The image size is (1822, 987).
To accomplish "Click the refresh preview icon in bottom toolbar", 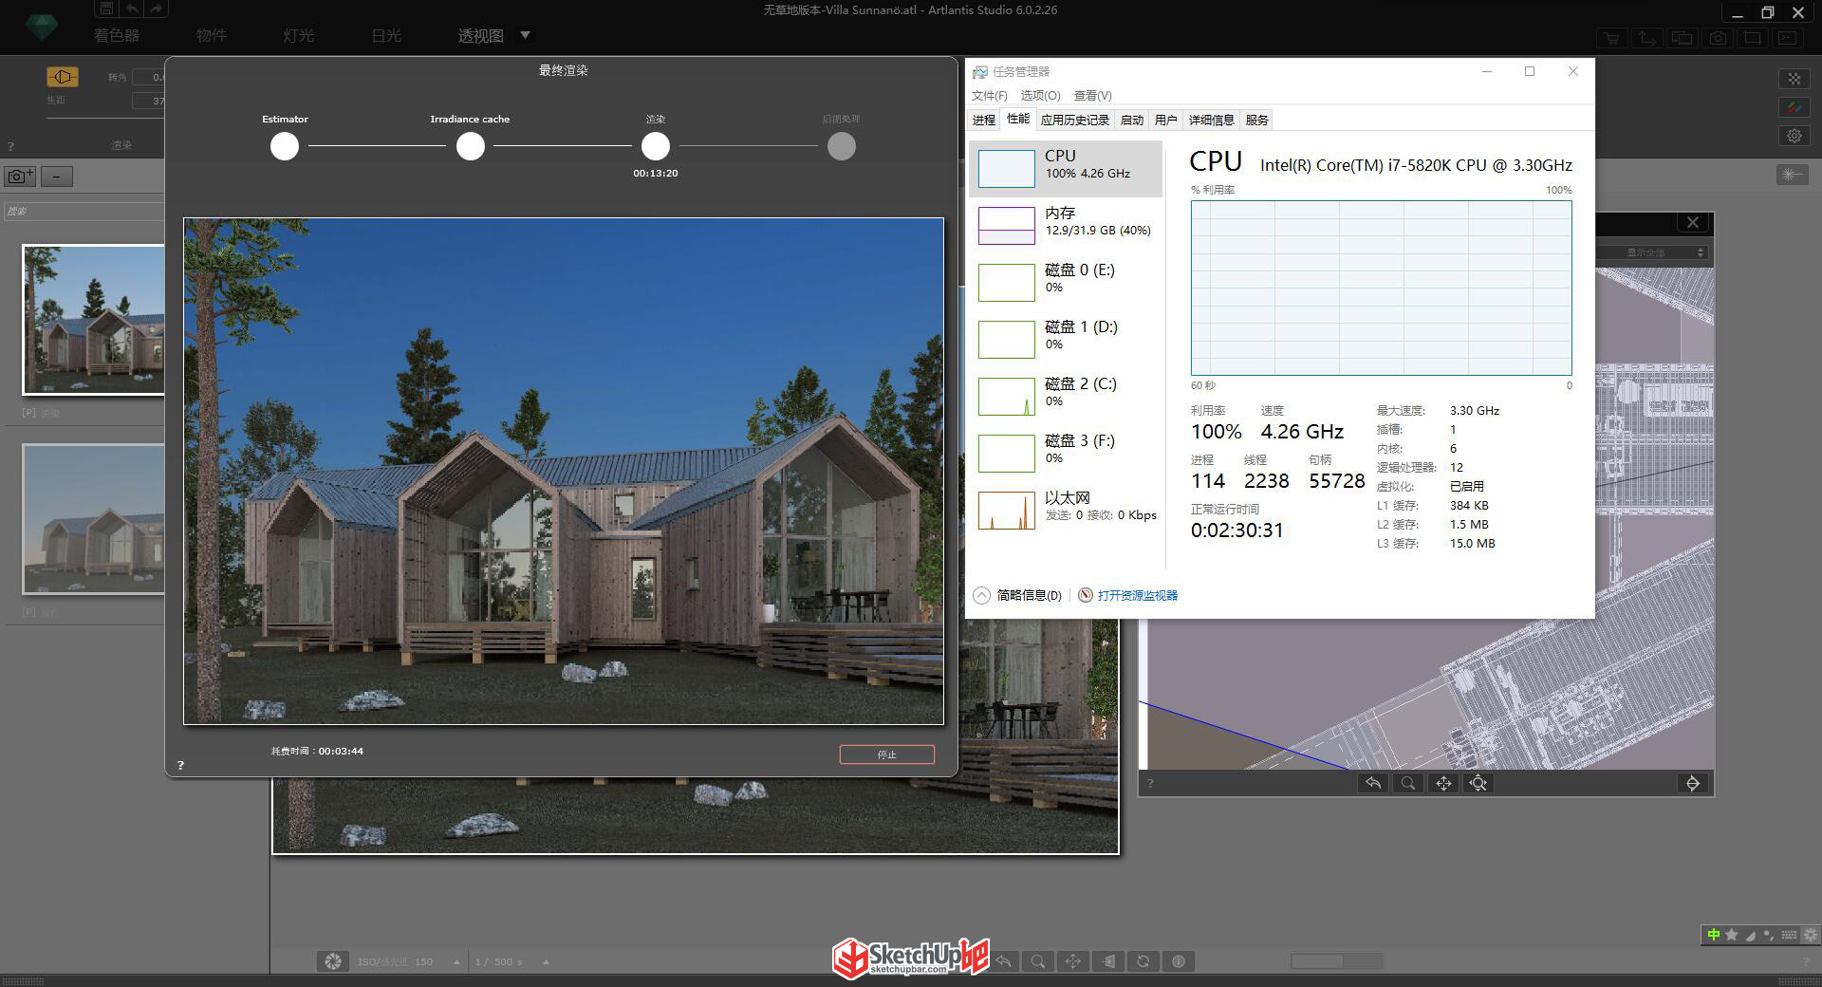I will [1143, 961].
